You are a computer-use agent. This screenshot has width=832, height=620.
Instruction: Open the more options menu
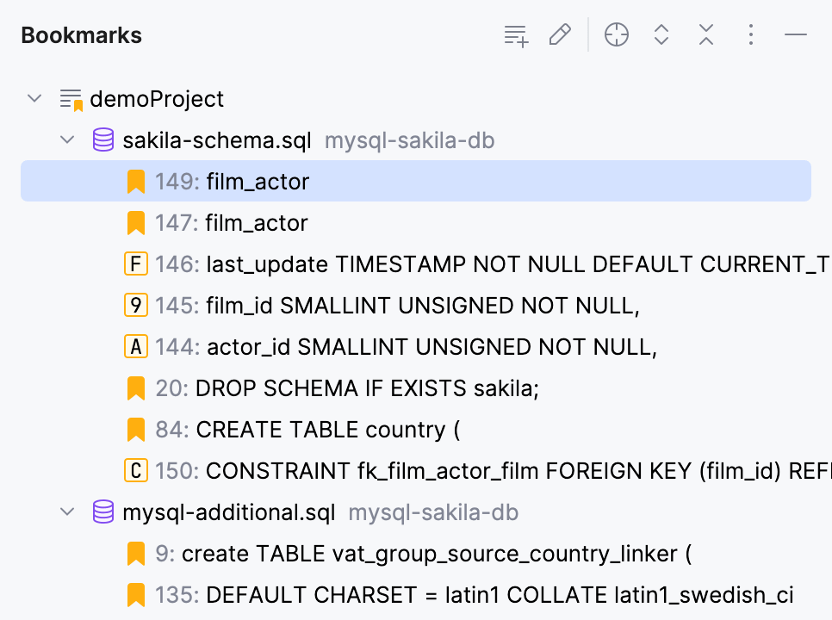751,34
